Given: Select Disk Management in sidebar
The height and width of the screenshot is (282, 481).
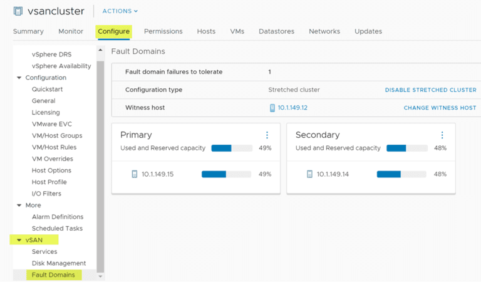Looking at the screenshot, I should (x=58, y=263).
